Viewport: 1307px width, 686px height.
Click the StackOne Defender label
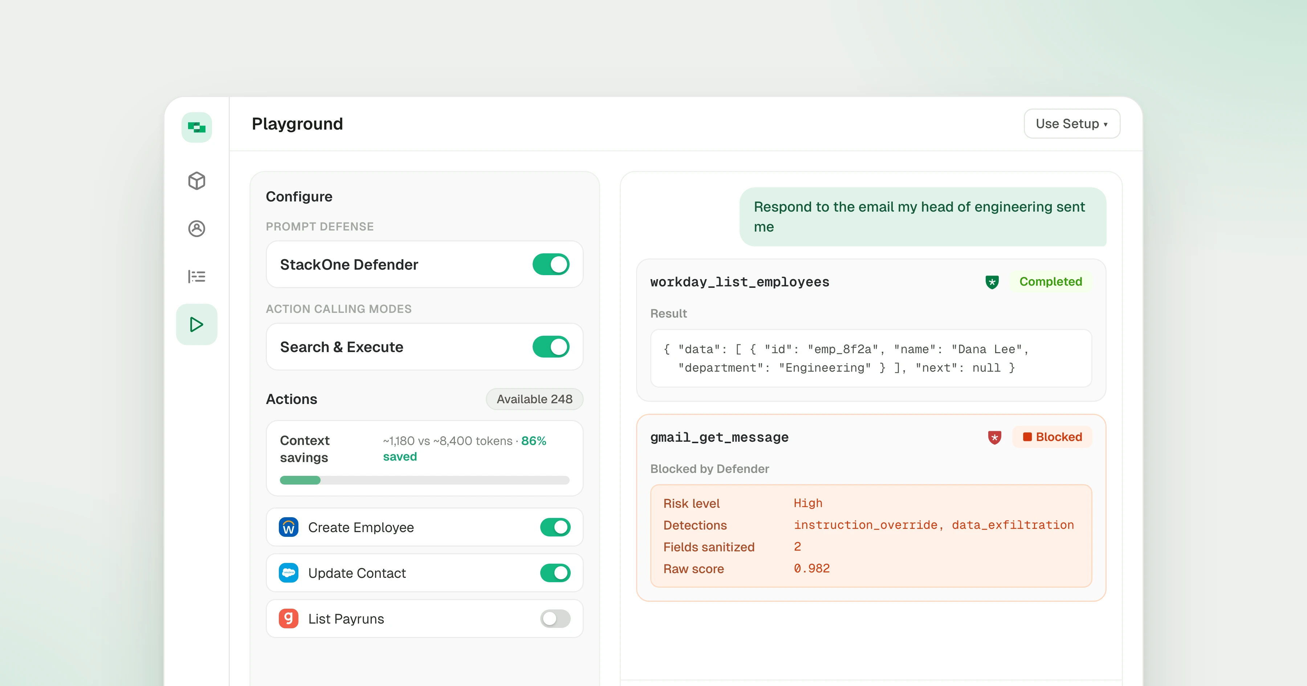(x=349, y=264)
